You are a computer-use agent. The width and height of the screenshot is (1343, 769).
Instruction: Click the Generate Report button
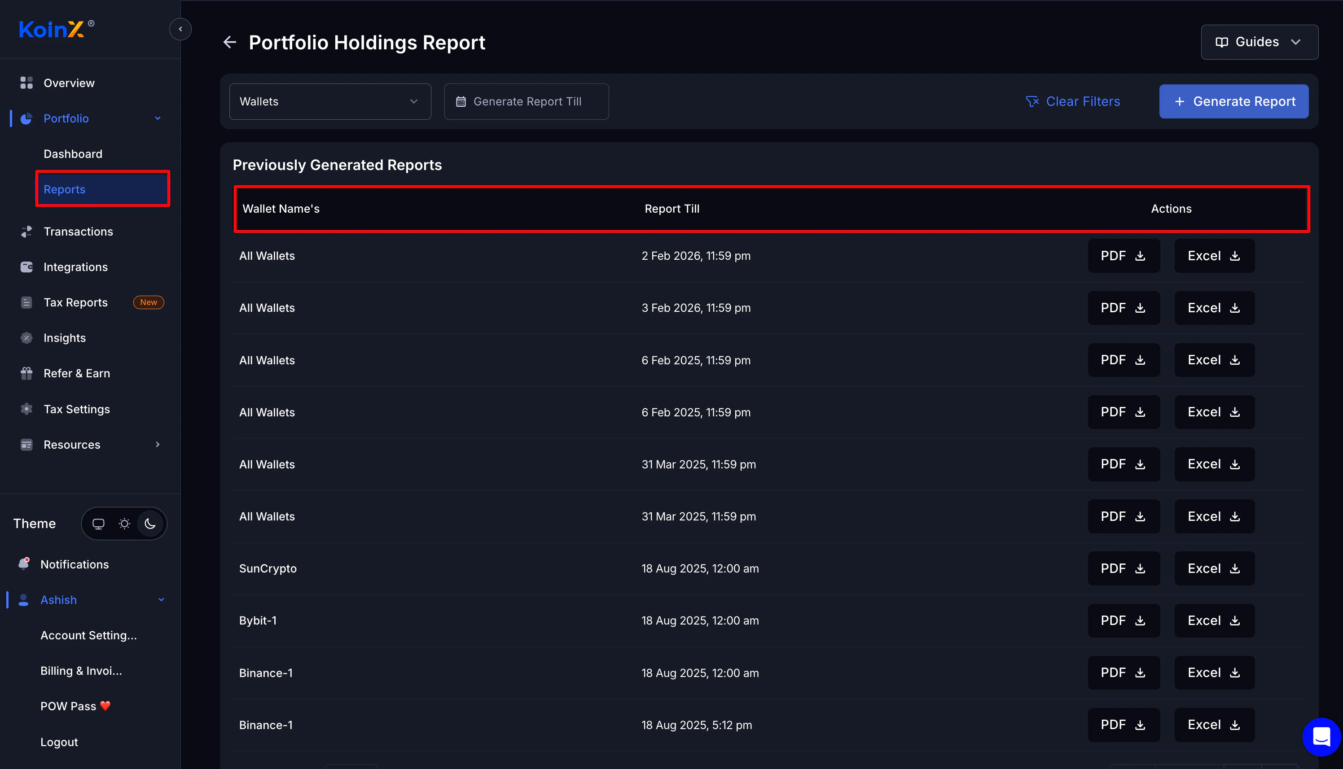(1233, 101)
